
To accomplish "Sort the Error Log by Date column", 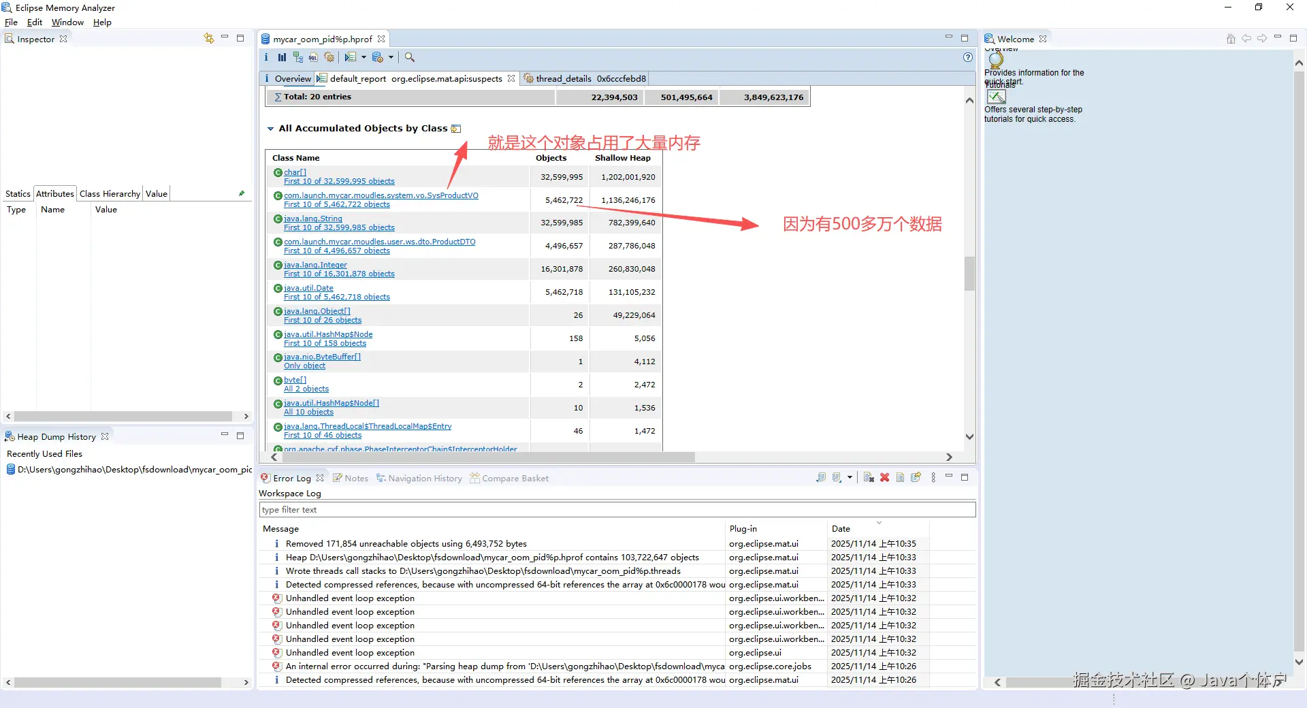I will (x=877, y=528).
